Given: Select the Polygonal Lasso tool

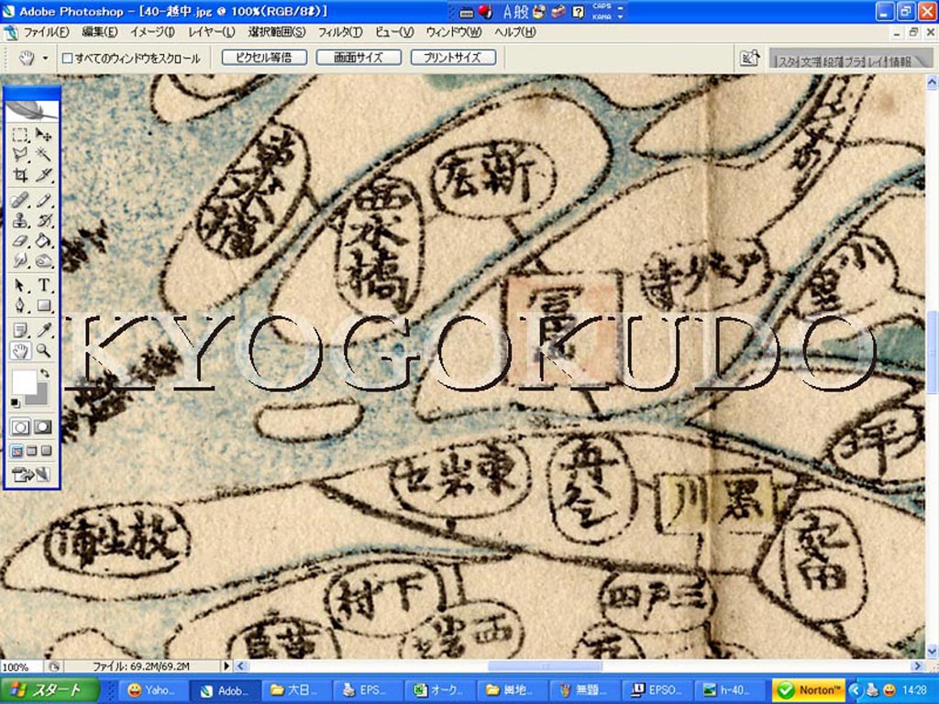Looking at the screenshot, I should 20,154.
